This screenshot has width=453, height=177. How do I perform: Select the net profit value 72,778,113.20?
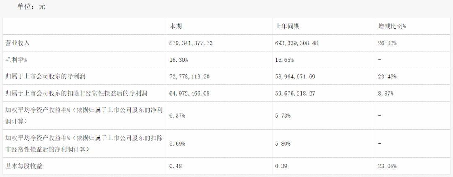pos(189,77)
